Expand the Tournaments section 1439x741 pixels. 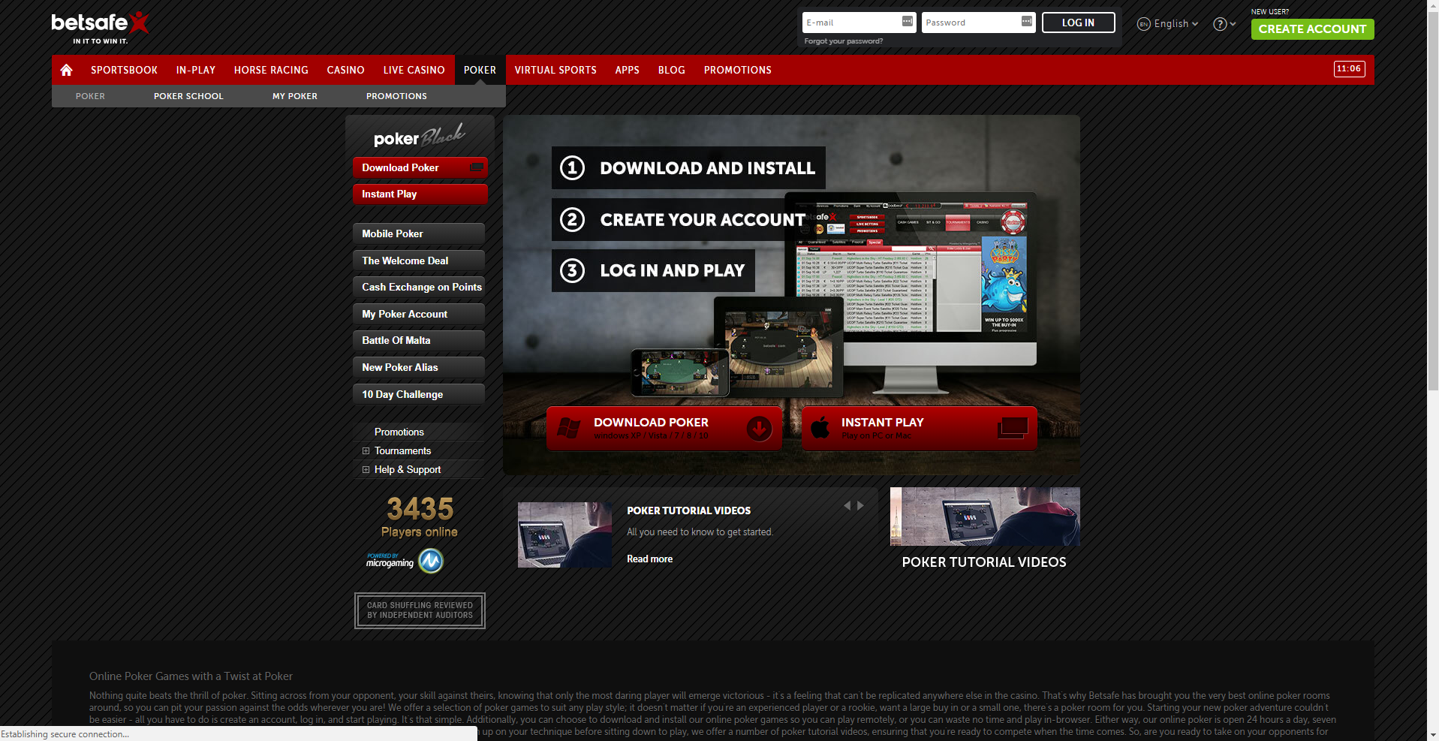pos(366,451)
